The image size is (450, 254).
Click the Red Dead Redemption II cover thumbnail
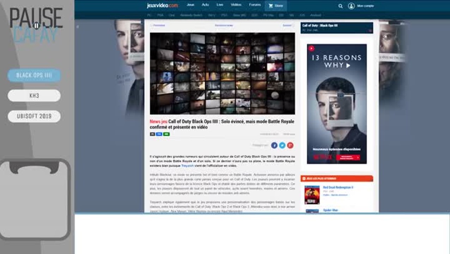[312, 195]
